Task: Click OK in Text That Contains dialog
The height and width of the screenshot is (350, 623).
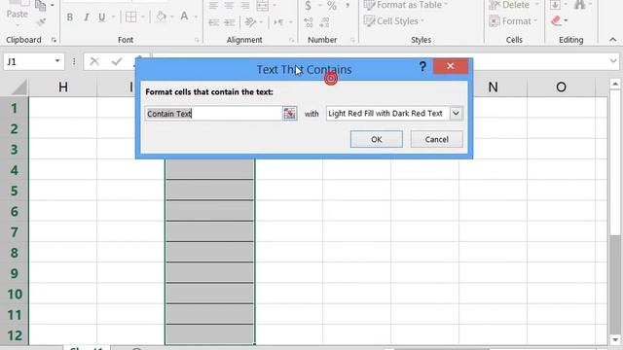Action: tap(377, 139)
